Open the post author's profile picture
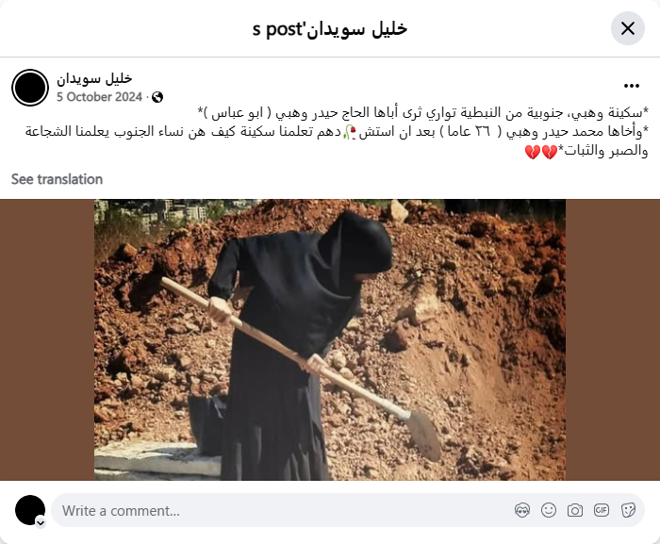The height and width of the screenshot is (544, 660). [x=30, y=88]
